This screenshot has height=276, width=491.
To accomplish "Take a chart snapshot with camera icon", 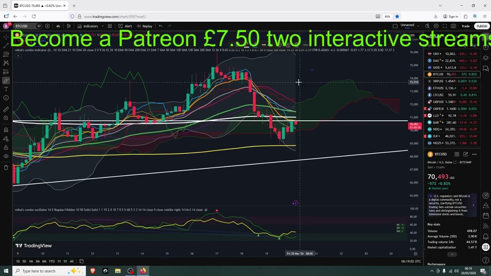I will coord(454,26).
